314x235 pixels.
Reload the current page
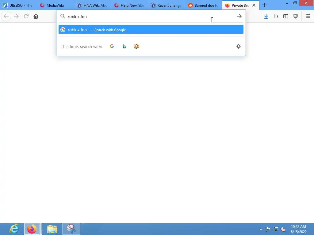click(26, 17)
